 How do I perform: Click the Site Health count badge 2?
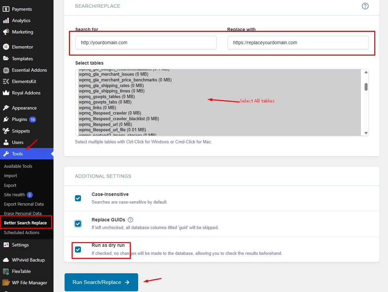pos(30,195)
